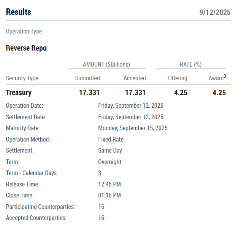Click the Close Time label
This screenshot has width=249, height=234.
click(20, 195)
